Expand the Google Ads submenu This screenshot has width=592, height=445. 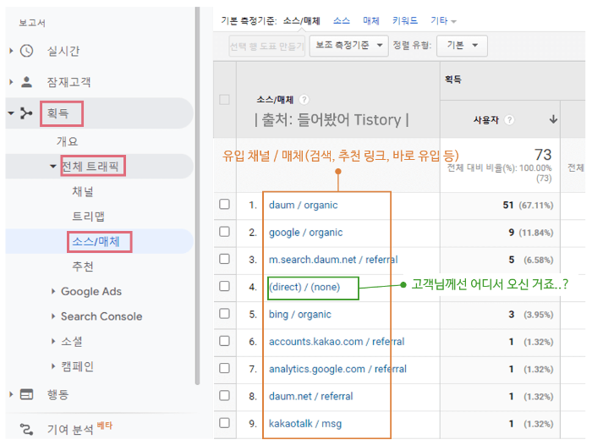coord(53,291)
